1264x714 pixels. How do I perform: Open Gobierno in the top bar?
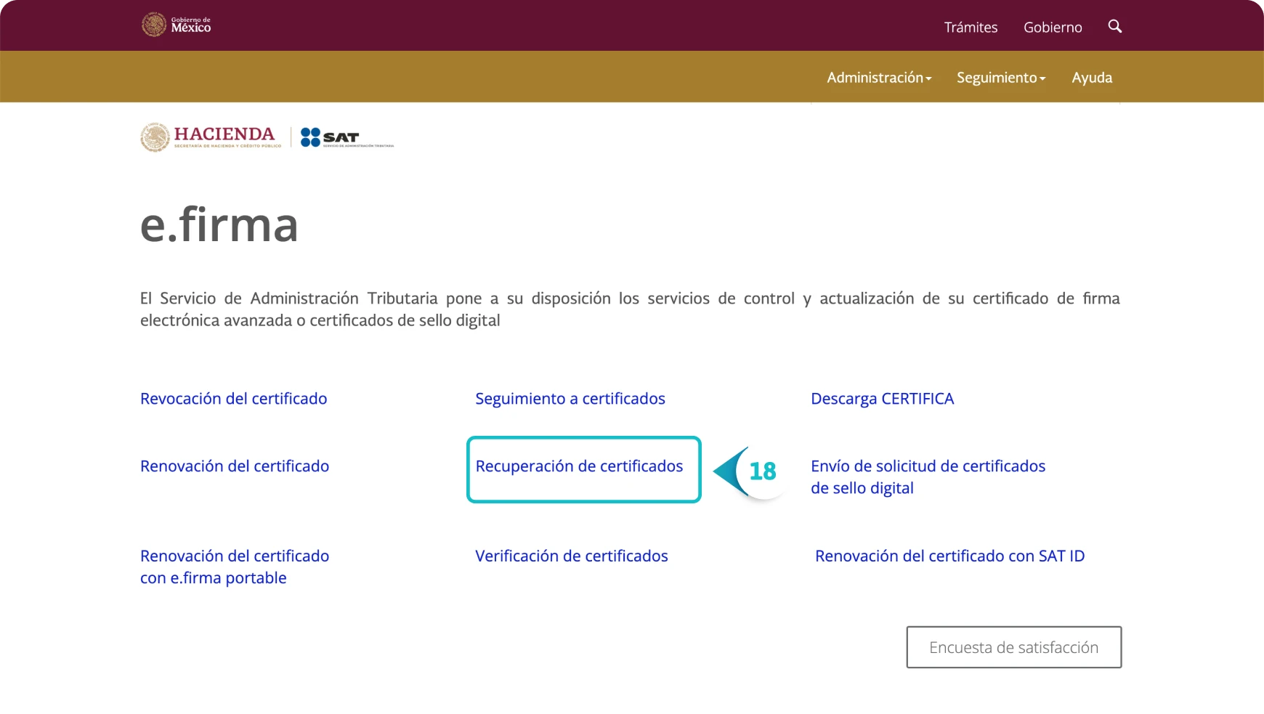[1052, 28]
